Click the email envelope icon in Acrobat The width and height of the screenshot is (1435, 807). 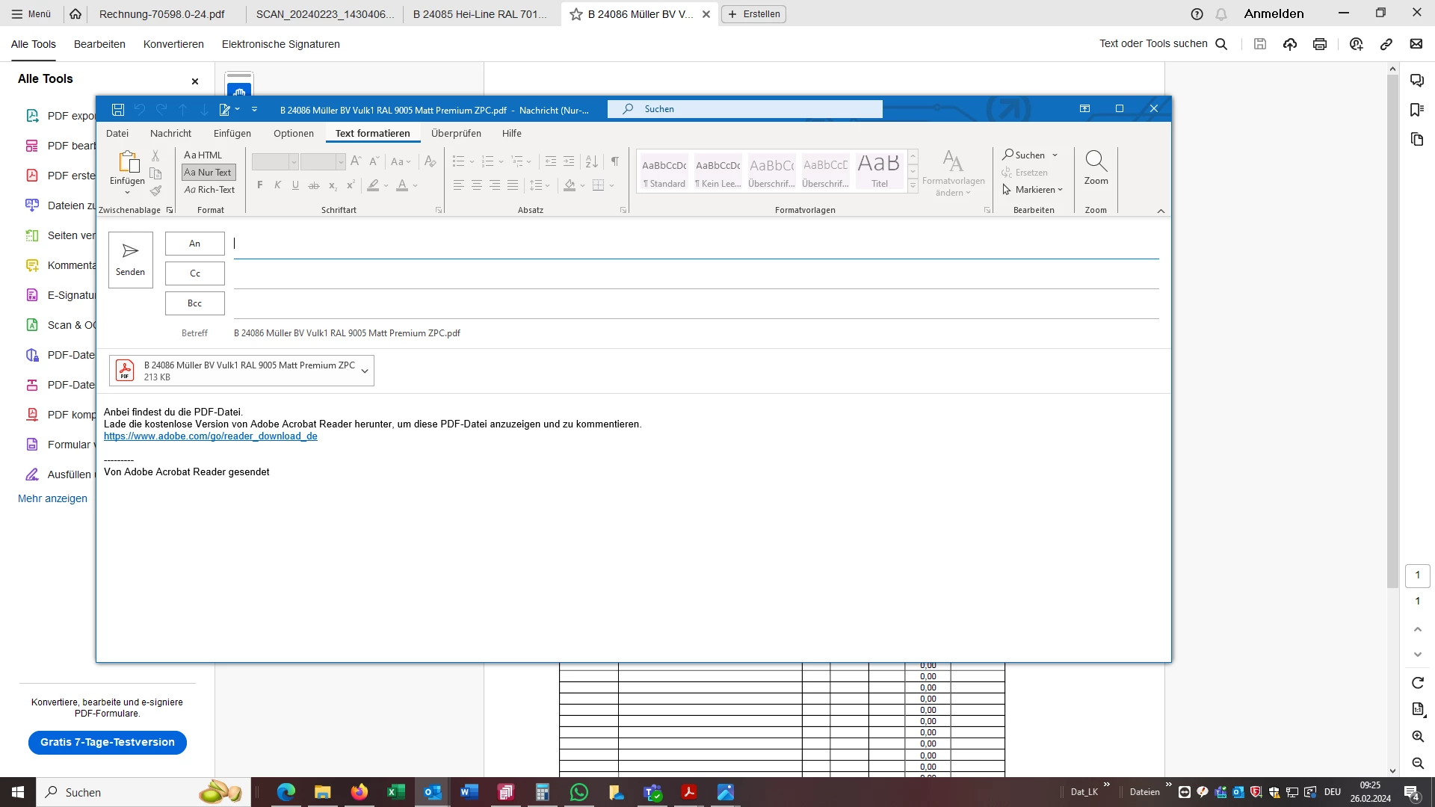coord(1416,44)
